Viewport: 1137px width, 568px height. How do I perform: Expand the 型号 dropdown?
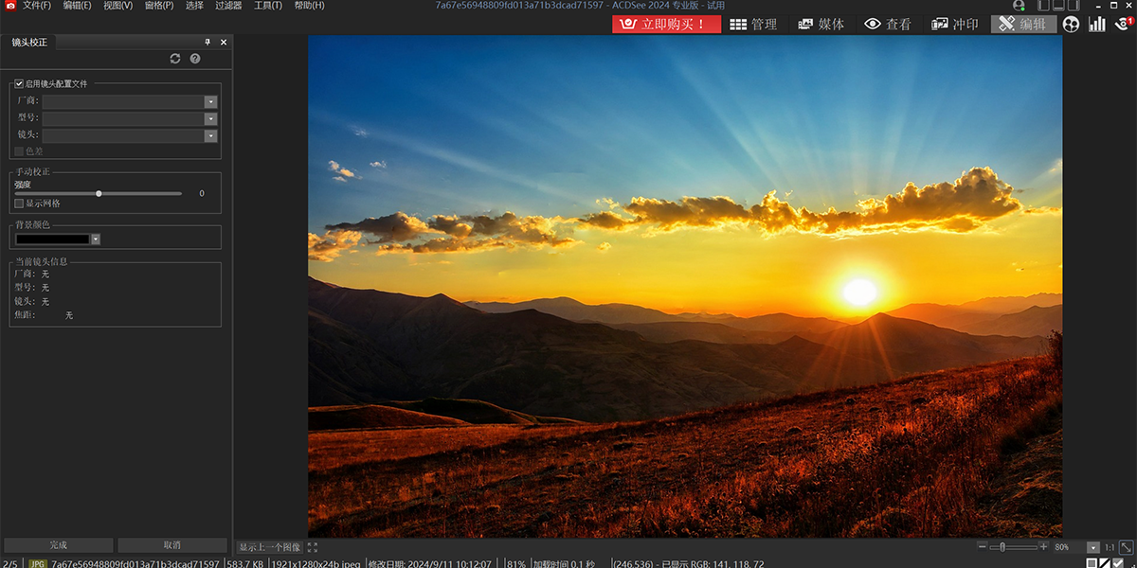pos(210,118)
